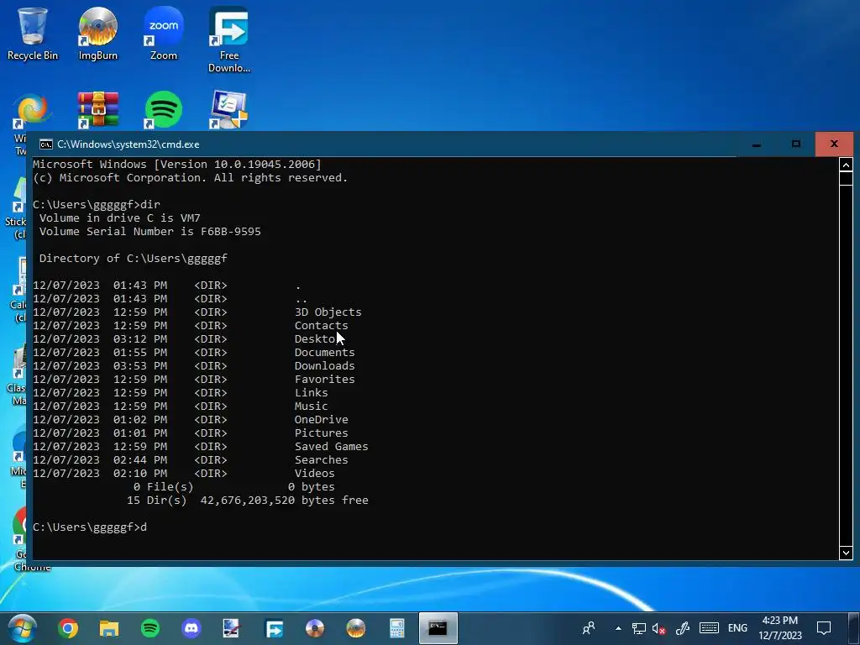
Task: Open Free Download Manager from the taskbar
Action: (274, 628)
